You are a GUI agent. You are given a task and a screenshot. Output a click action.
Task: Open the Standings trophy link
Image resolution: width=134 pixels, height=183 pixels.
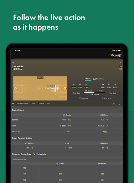pos(106,98)
